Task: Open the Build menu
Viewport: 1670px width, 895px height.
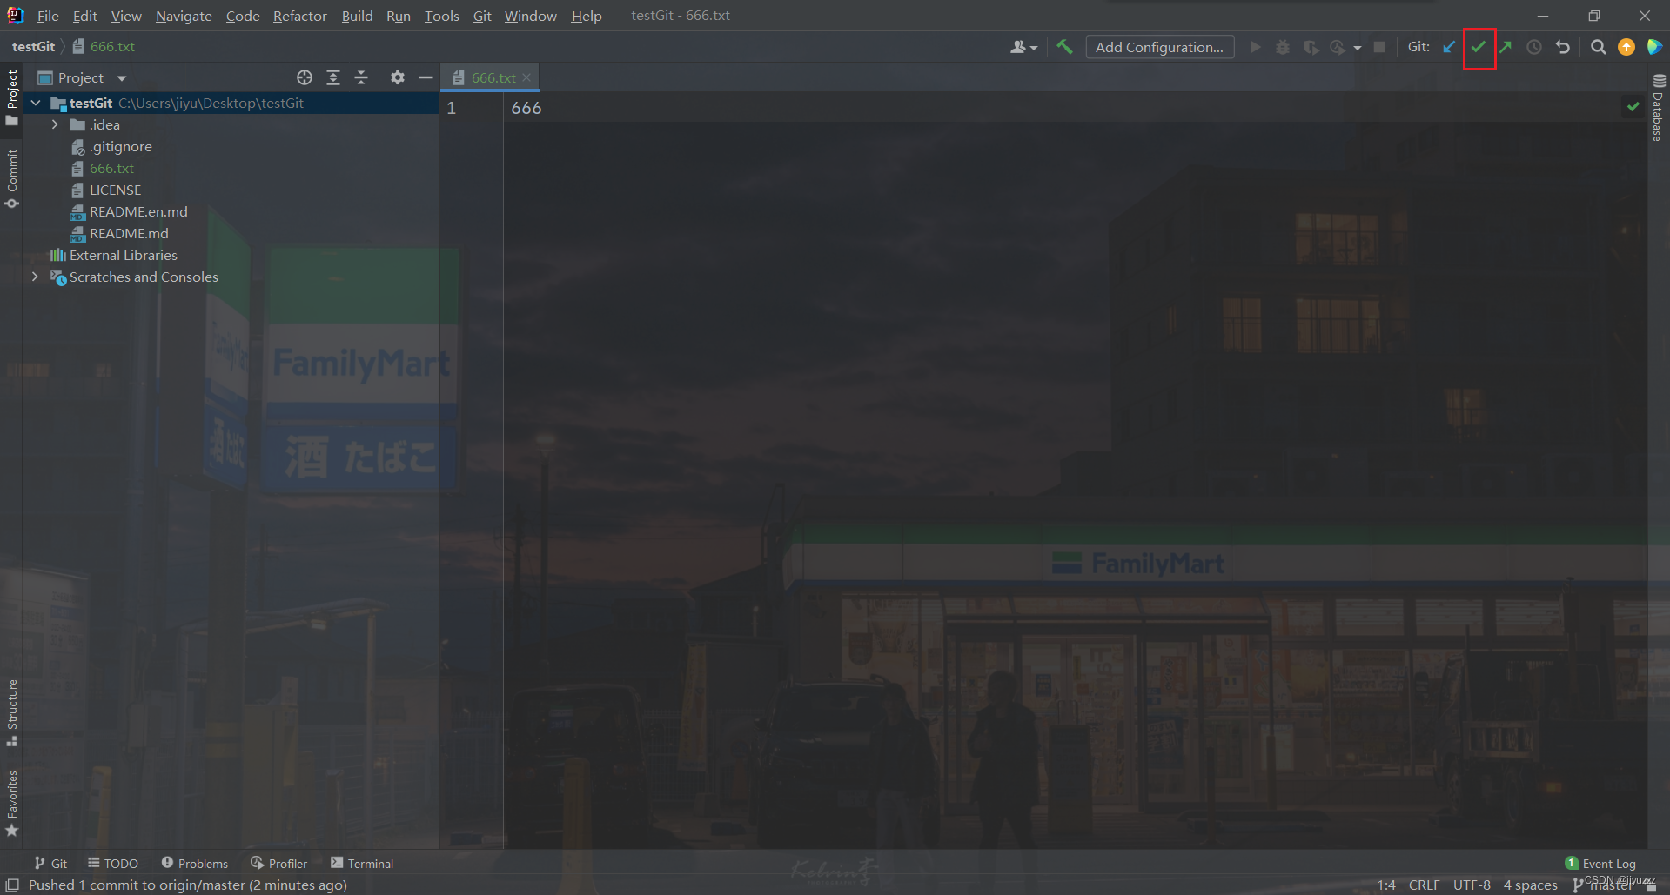Action: [x=357, y=16]
